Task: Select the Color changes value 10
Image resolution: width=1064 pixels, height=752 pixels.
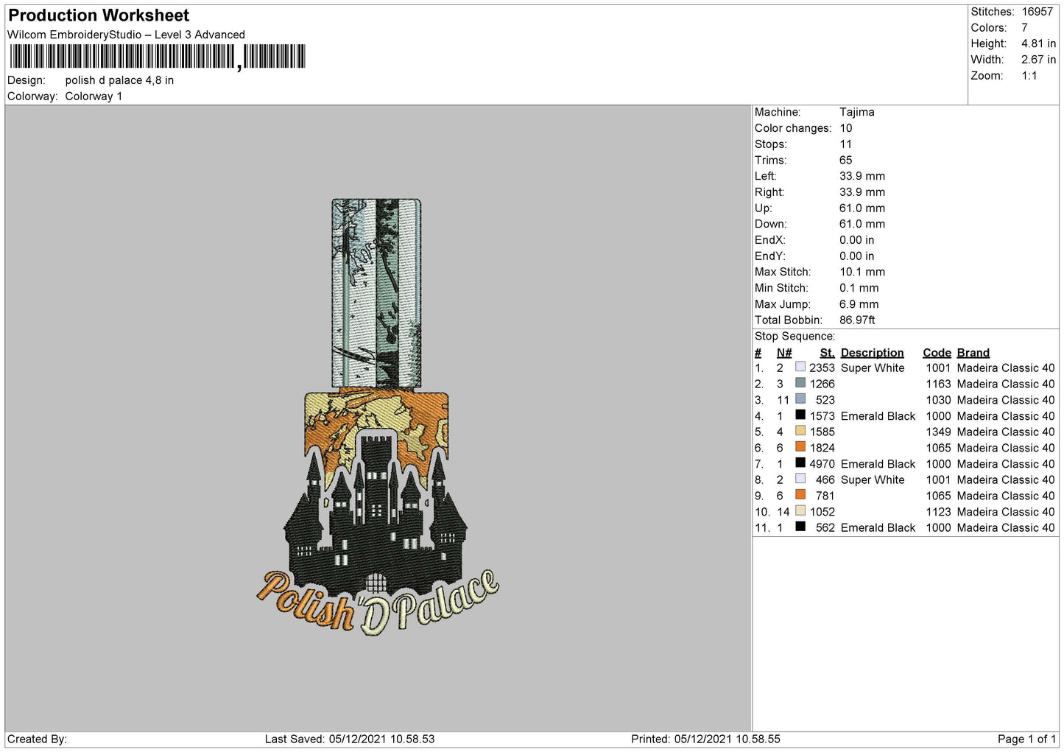Action: coord(846,128)
